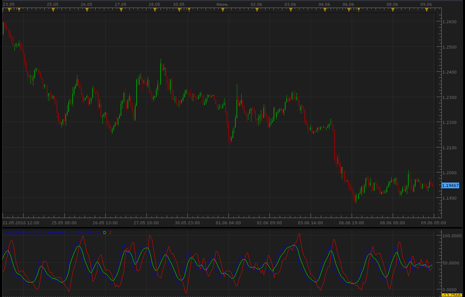
Task: Click the 08.06 00:00 time label
Action: coord(393,223)
